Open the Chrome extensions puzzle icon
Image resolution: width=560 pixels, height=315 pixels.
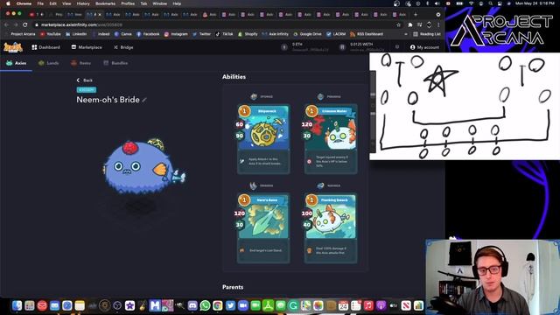(410, 24)
